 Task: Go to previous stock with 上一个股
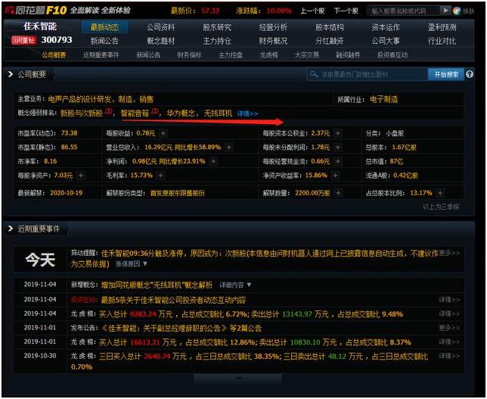(312, 11)
